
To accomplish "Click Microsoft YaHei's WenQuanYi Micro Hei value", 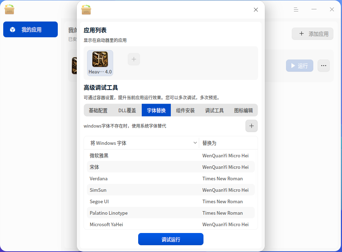I will pyautogui.click(x=225, y=224).
